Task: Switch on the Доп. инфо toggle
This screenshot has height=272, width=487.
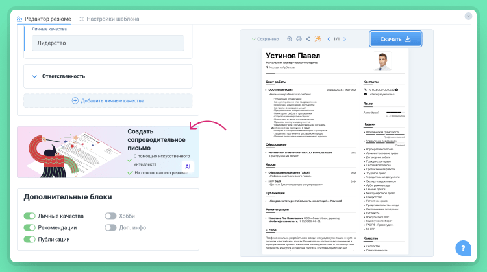Action: pyautogui.click(x=110, y=227)
